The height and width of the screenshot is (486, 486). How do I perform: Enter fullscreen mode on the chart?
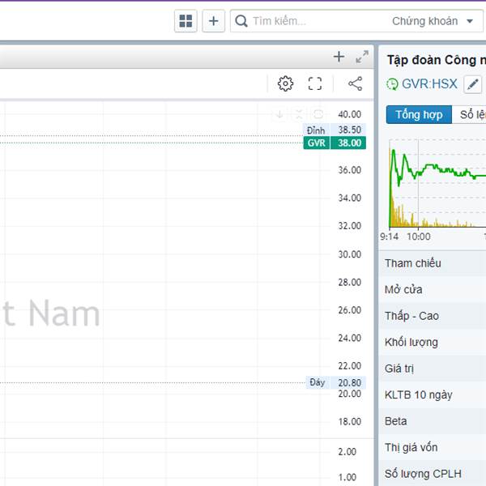pos(315,83)
